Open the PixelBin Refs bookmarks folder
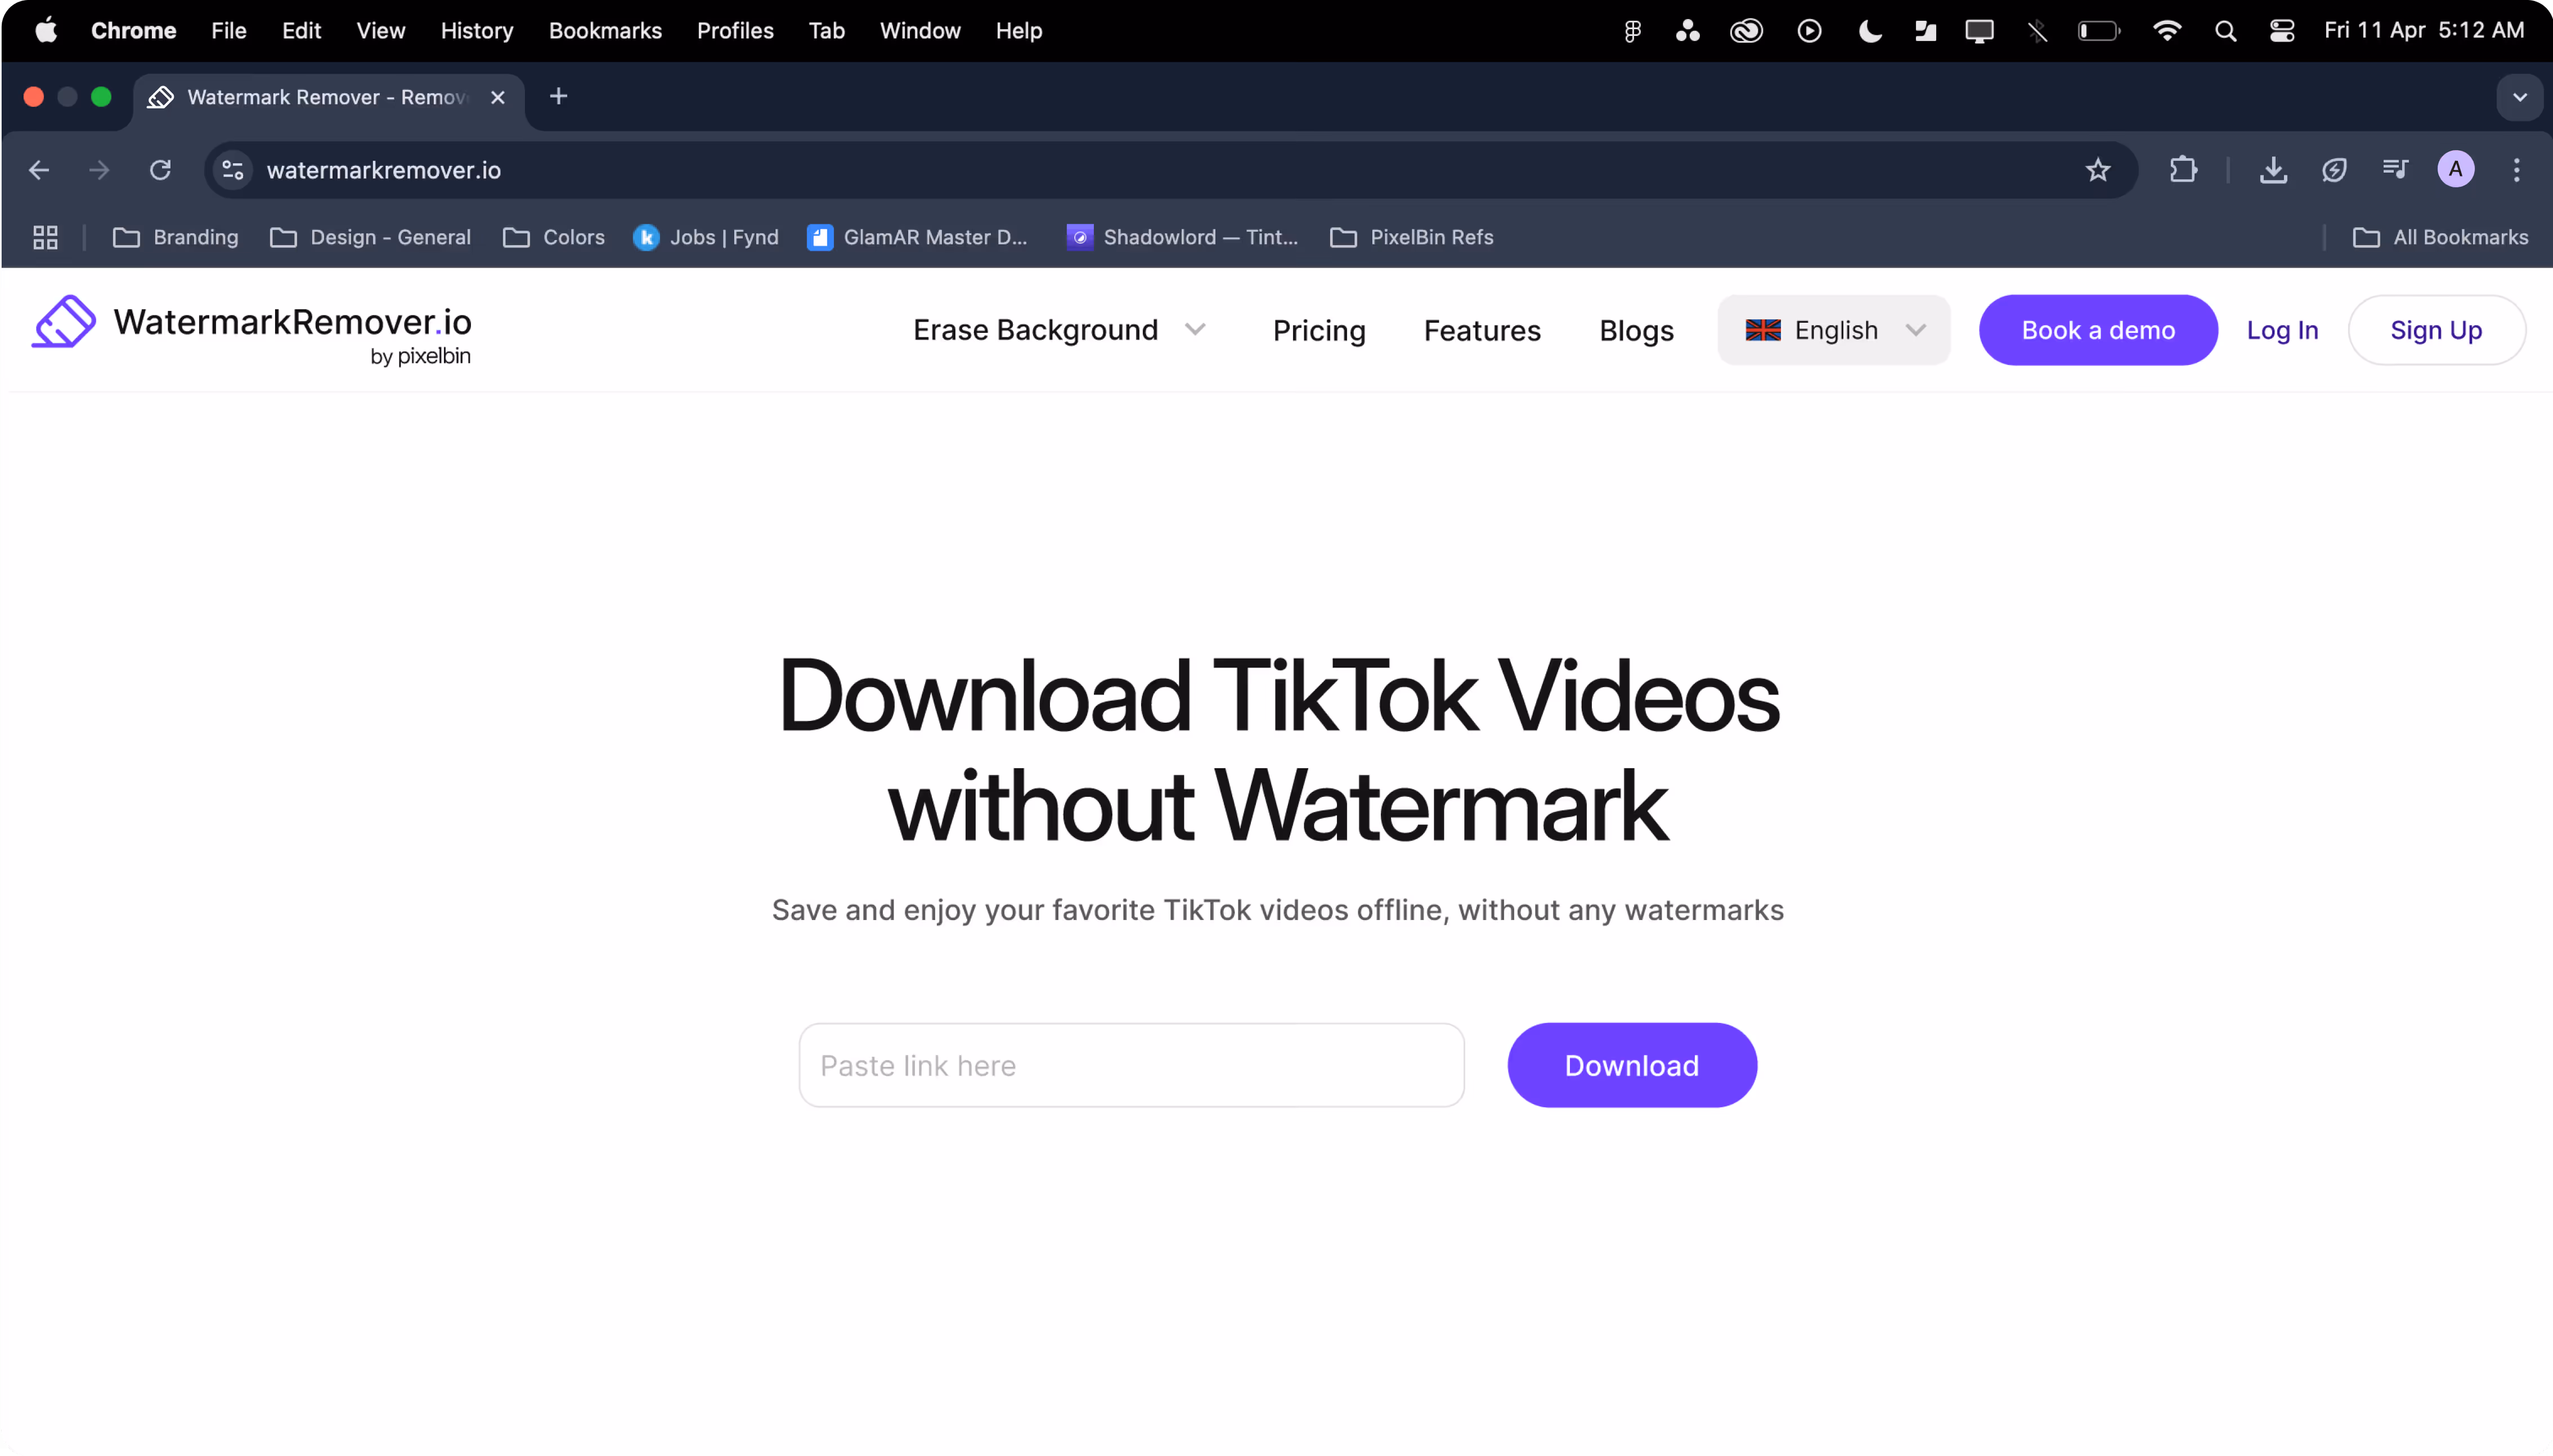This screenshot has height=1456, width=2553. click(x=1411, y=237)
